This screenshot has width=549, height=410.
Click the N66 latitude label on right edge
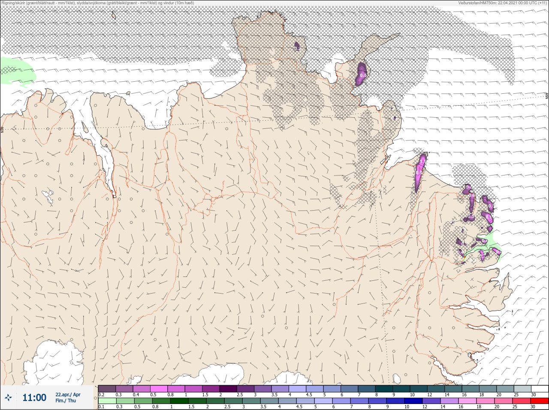point(547,97)
